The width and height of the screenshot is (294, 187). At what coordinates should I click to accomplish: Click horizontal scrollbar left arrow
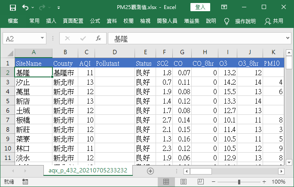pos(187,171)
